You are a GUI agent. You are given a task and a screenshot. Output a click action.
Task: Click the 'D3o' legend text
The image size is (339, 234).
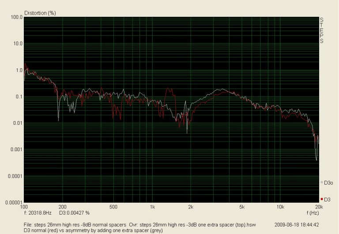click(x=328, y=183)
